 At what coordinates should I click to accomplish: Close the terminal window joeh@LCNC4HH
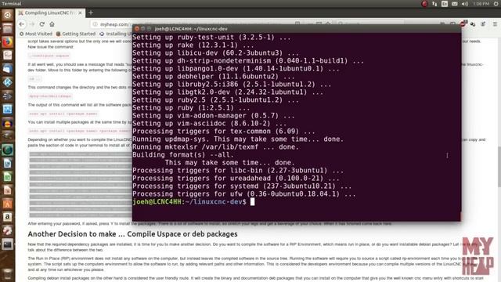[137, 29]
